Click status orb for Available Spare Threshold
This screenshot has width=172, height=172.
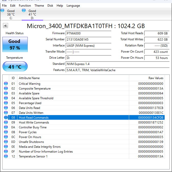point(6,98)
